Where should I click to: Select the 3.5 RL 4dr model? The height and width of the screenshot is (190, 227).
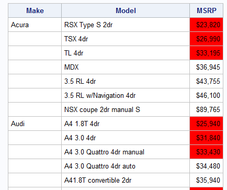(x=126, y=81)
